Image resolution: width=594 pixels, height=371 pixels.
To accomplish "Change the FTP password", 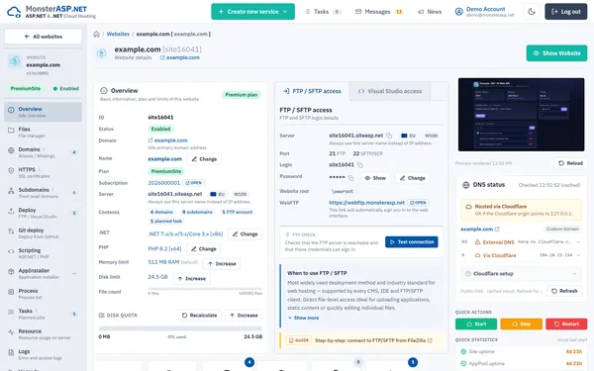I will coord(413,178).
